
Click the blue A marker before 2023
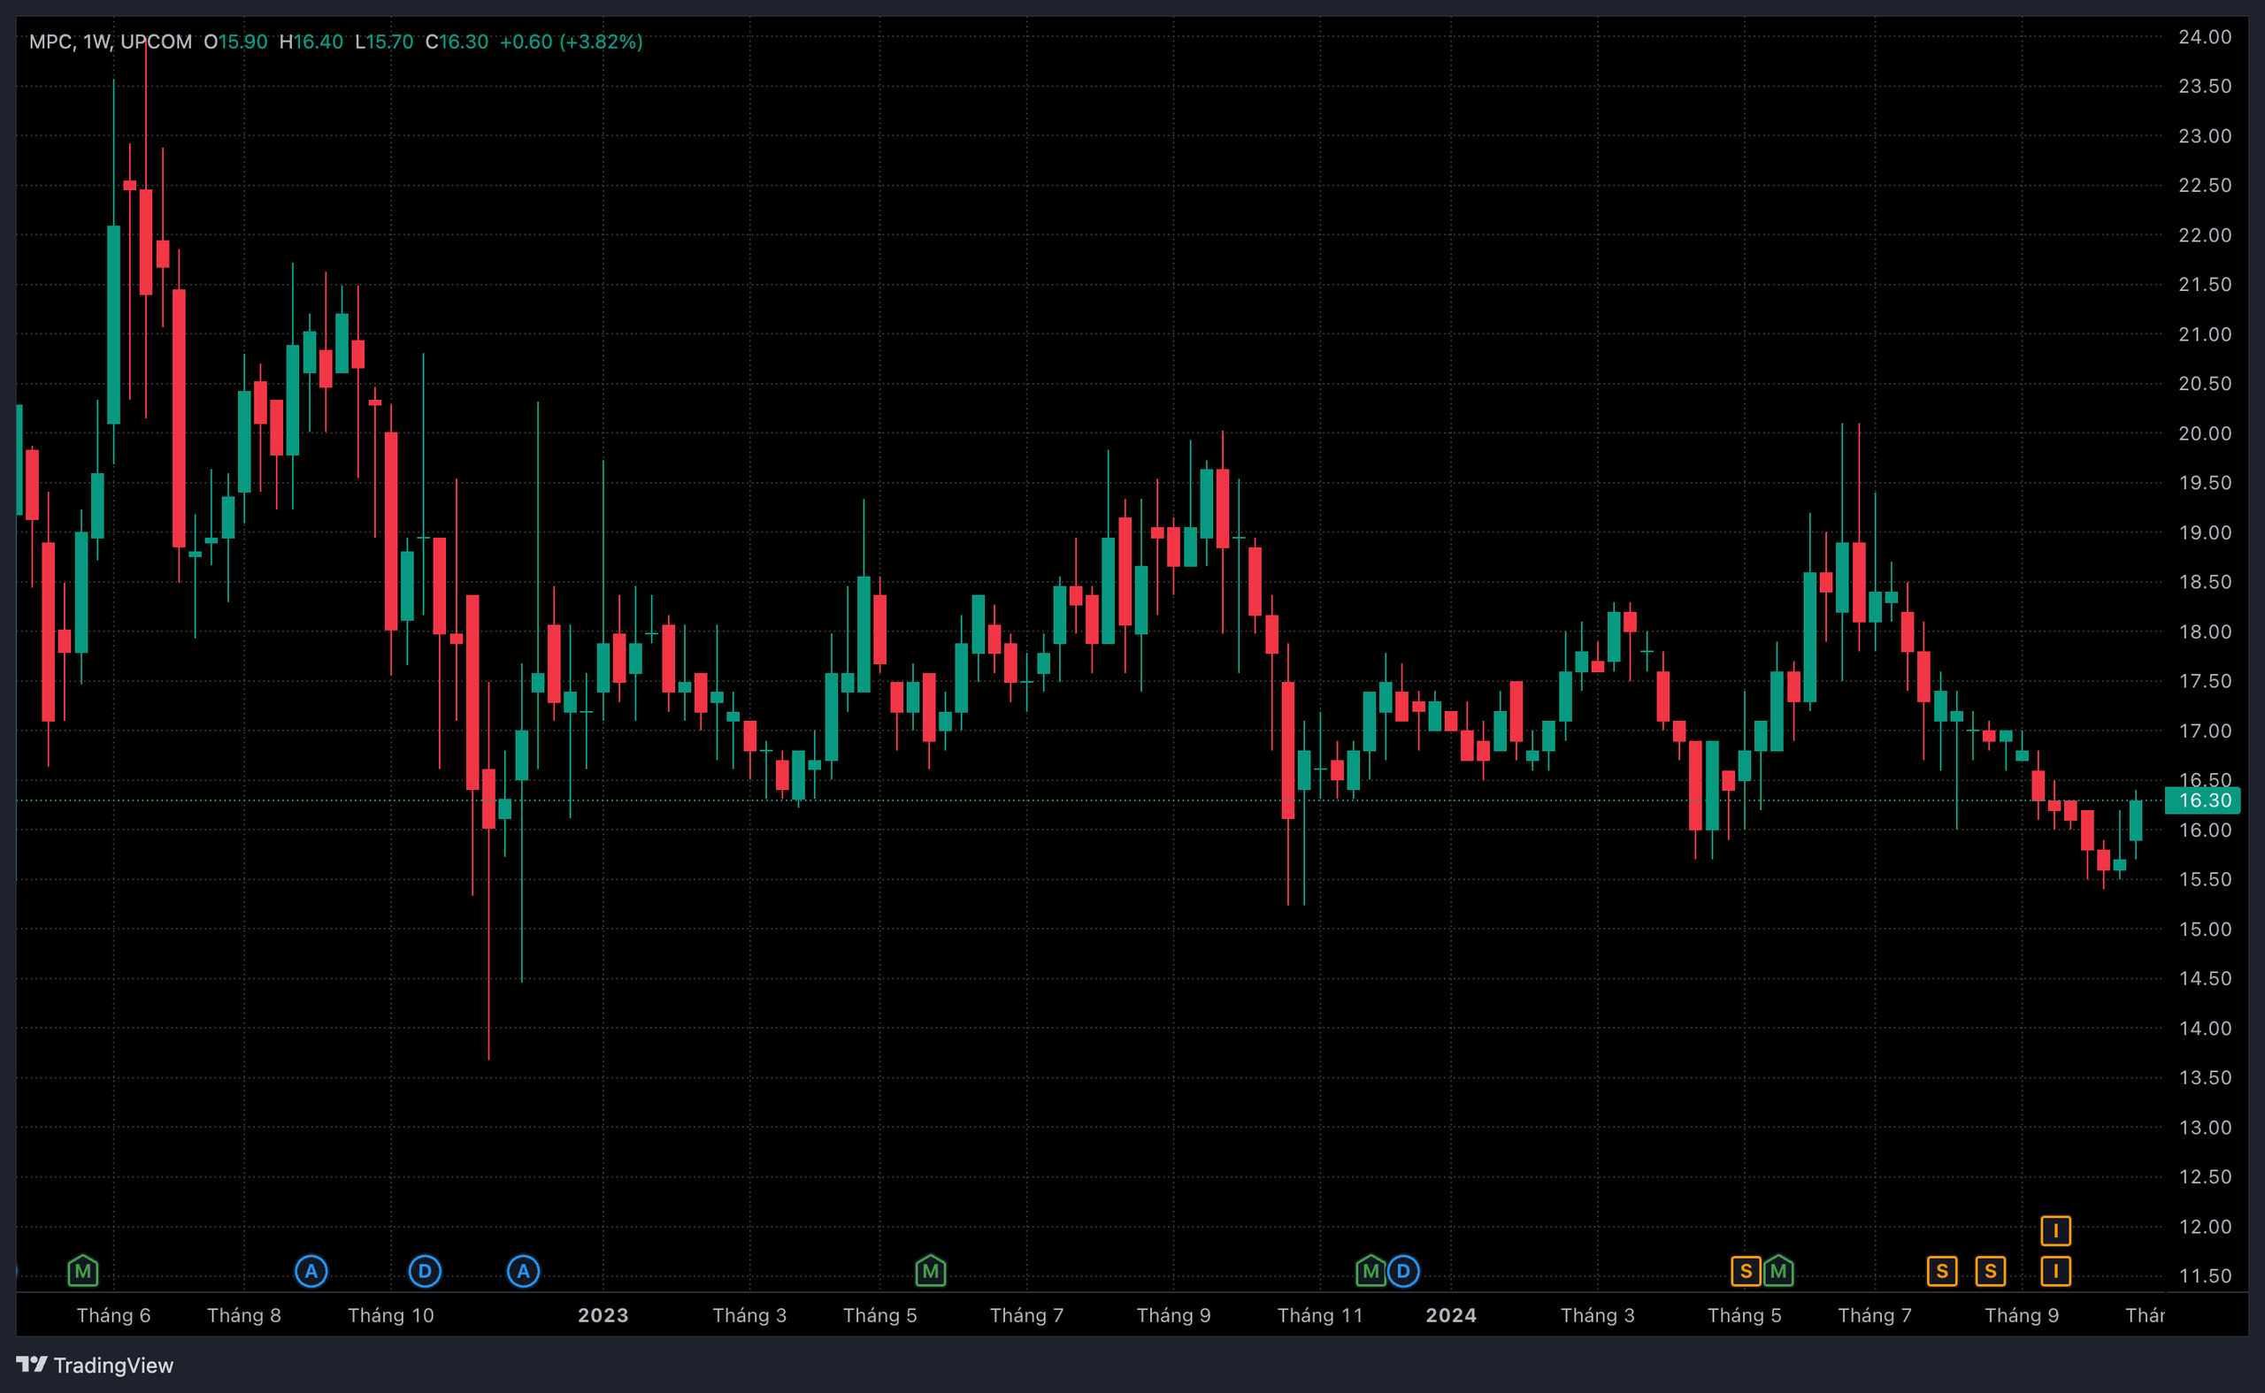click(524, 1272)
